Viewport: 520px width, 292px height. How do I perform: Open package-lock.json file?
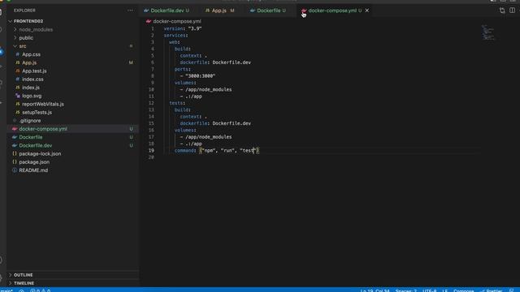coord(40,153)
